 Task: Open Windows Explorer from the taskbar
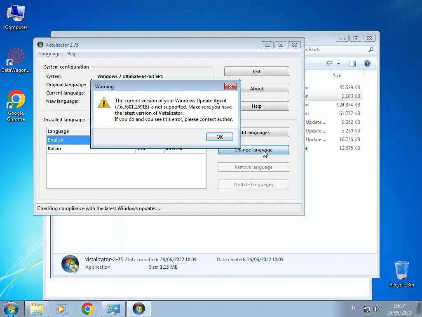pyautogui.click(x=37, y=309)
